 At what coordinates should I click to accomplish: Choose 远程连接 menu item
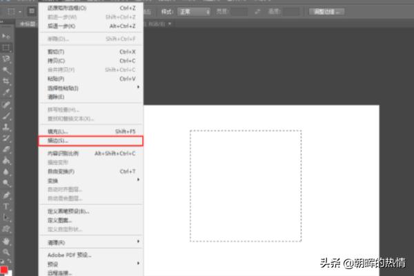[91, 273]
